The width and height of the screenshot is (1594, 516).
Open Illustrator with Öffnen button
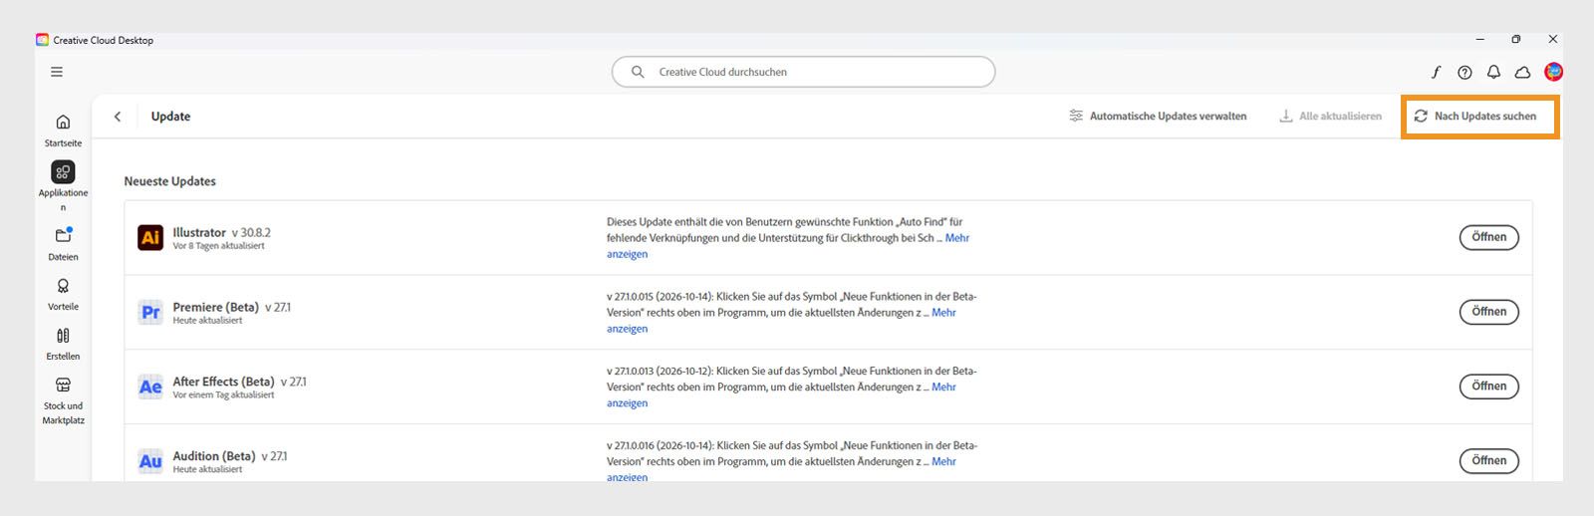click(x=1489, y=237)
